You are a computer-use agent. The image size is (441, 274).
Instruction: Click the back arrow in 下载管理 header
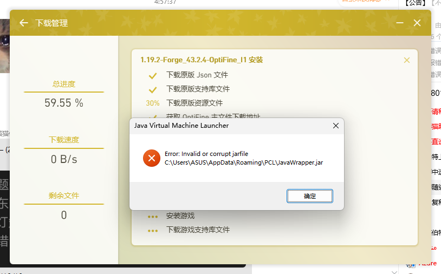pos(24,23)
